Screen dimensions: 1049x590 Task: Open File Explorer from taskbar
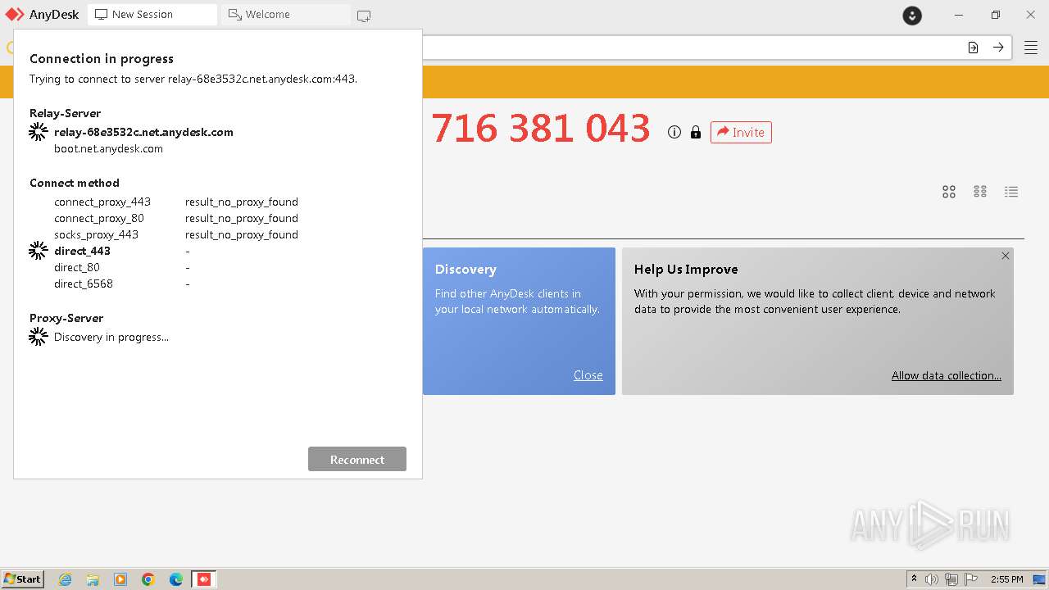pos(93,579)
